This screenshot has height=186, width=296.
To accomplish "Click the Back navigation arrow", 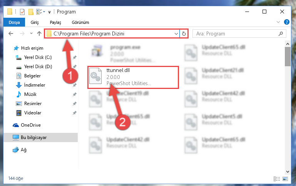I will (x=11, y=34).
